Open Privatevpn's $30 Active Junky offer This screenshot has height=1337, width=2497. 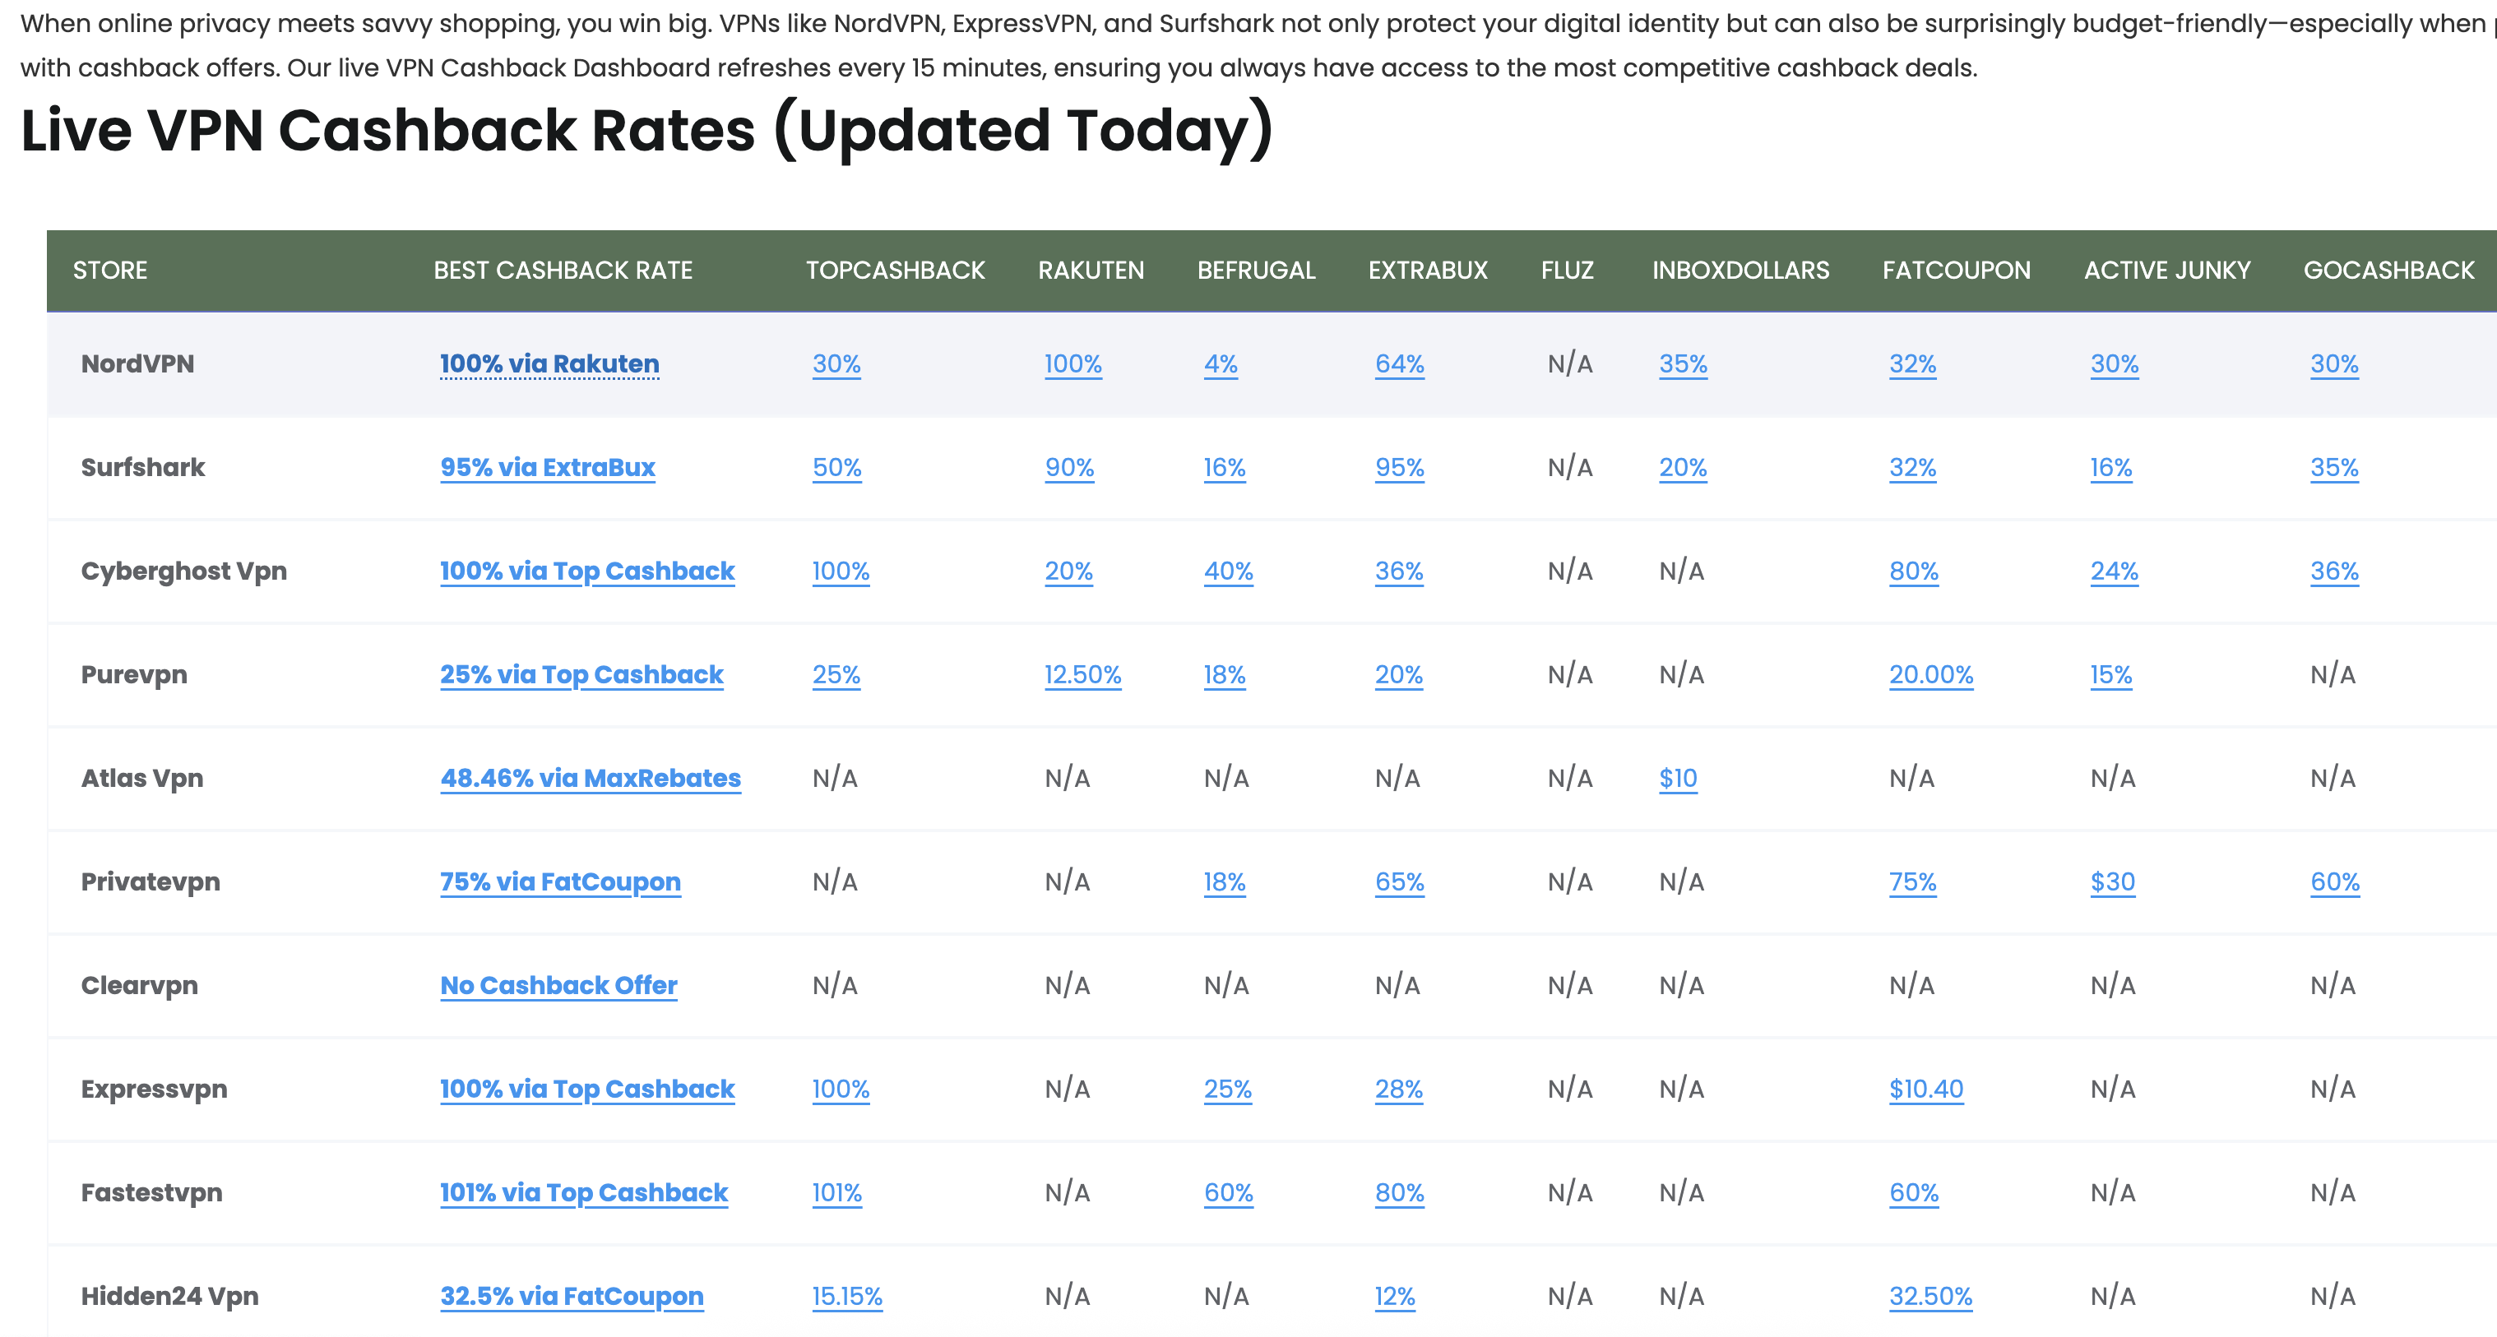click(x=2113, y=882)
